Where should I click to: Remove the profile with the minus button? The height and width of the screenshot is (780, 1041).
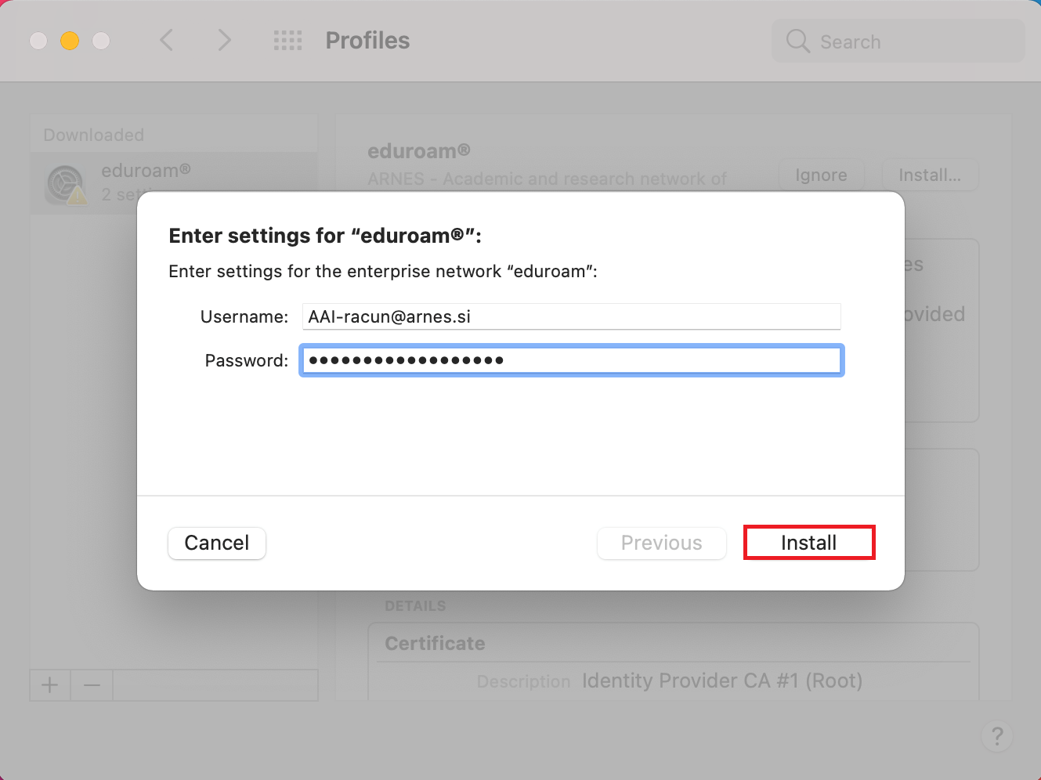tap(92, 685)
